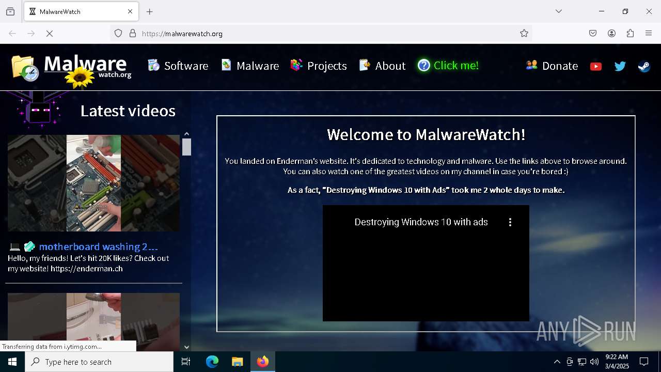The height and width of the screenshot is (372, 661).
Task: Click the green 'Click me!' link
Action: [x=456, y=65]
